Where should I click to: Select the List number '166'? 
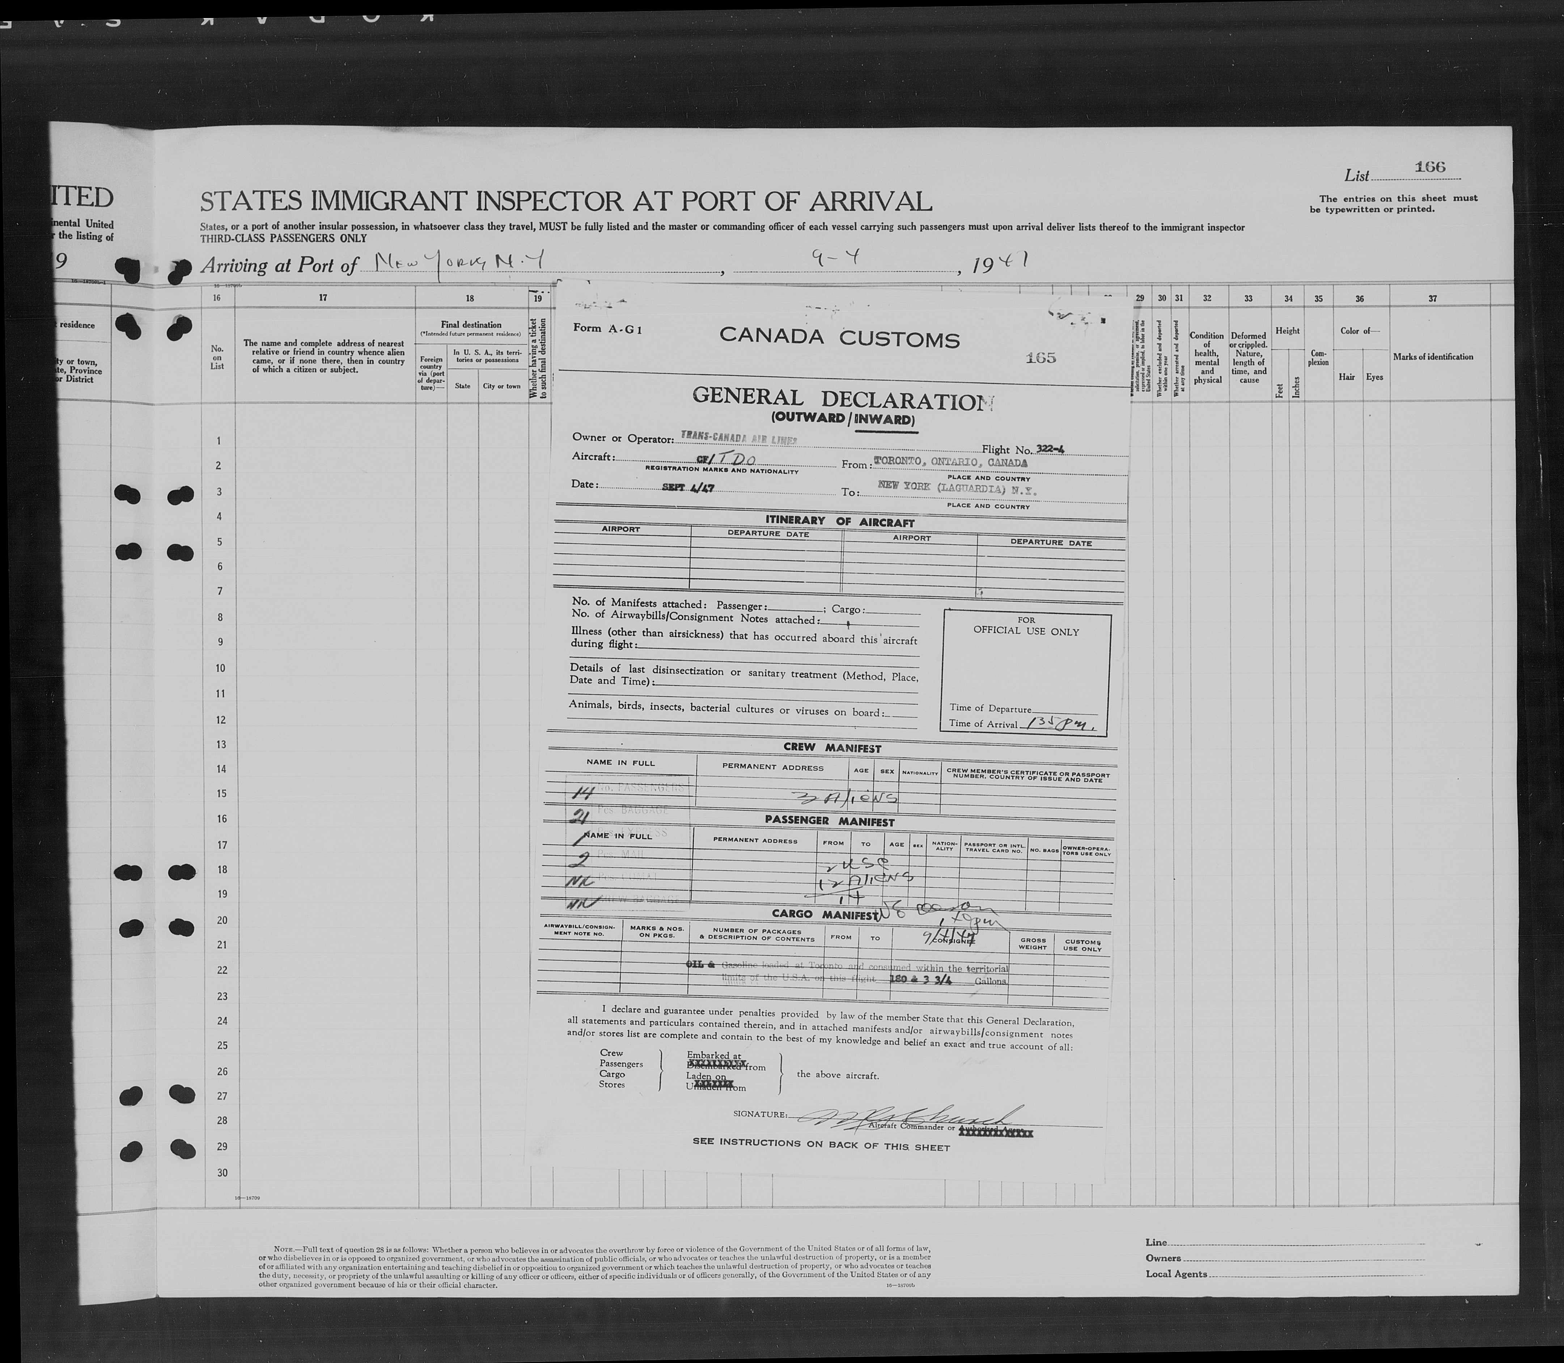1430,166
